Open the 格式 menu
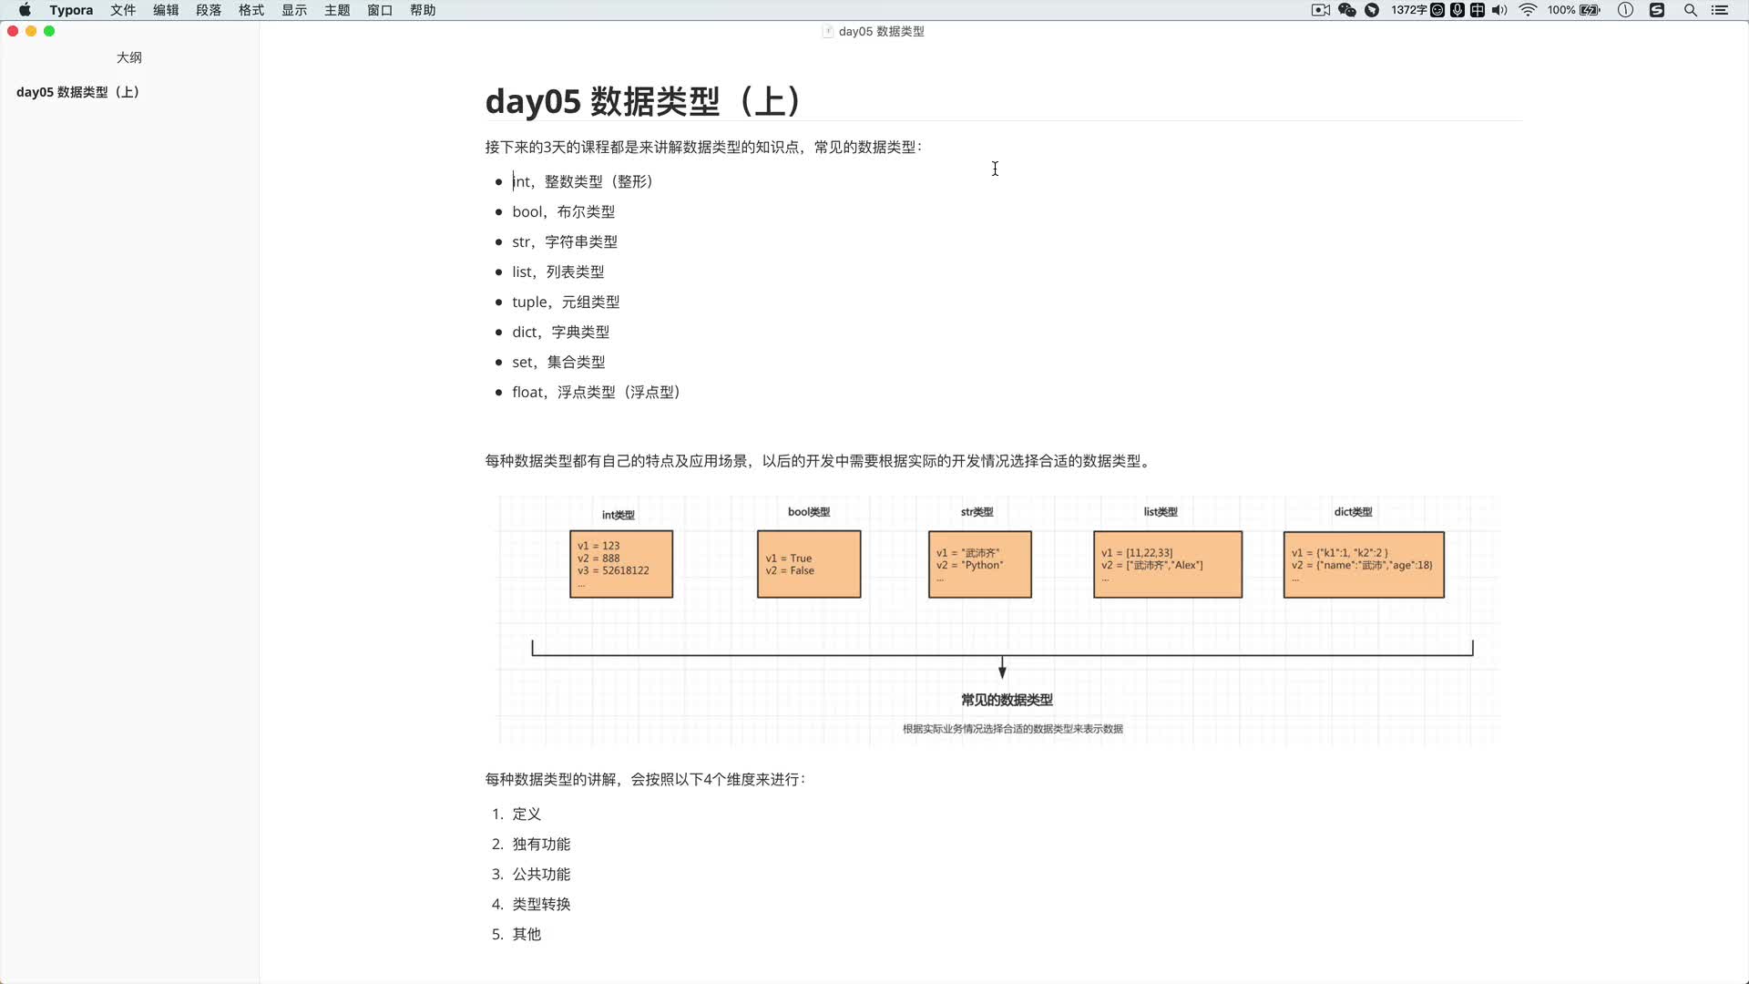This screenshot has width=1749, height=984. pos(251,10)
